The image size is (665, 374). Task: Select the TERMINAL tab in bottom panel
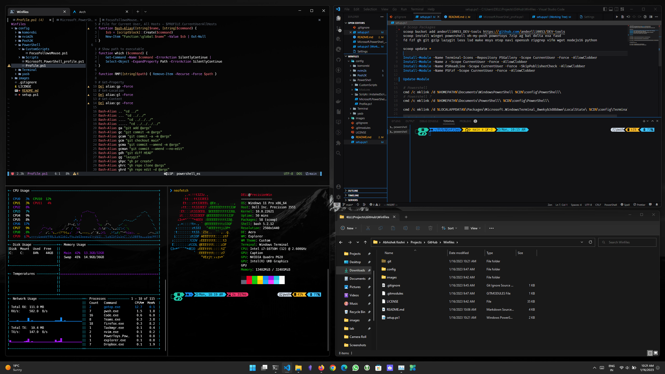point(449,121)
